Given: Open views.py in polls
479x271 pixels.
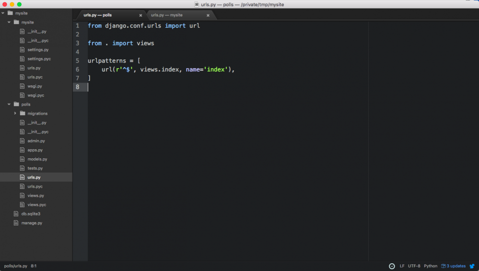Looking at the screenshot, I should point(36,196).
